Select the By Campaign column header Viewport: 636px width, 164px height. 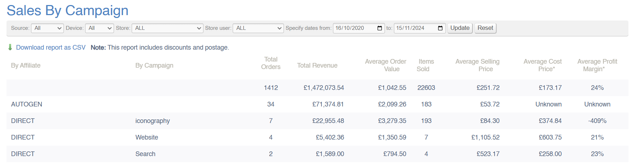154,65
